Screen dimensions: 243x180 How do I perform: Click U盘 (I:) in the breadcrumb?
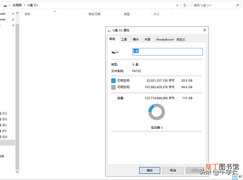(33, 5)
